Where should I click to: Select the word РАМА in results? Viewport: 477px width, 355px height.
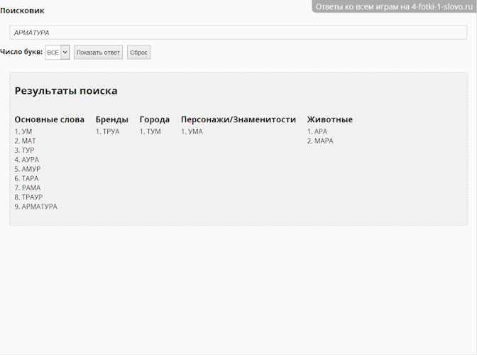31,188
